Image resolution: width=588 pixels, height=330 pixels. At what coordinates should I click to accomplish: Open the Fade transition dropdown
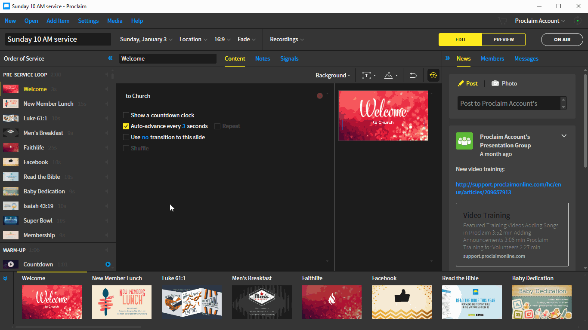[x=247, y=39]
